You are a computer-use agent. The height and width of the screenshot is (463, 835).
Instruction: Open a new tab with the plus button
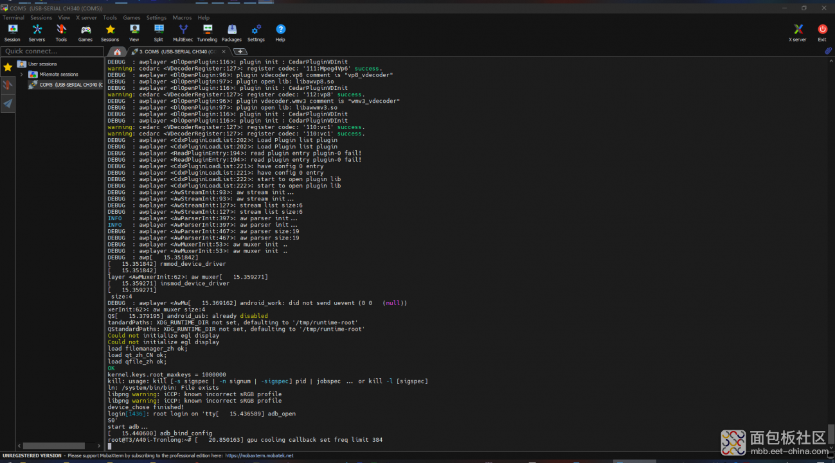click(239, 51)
